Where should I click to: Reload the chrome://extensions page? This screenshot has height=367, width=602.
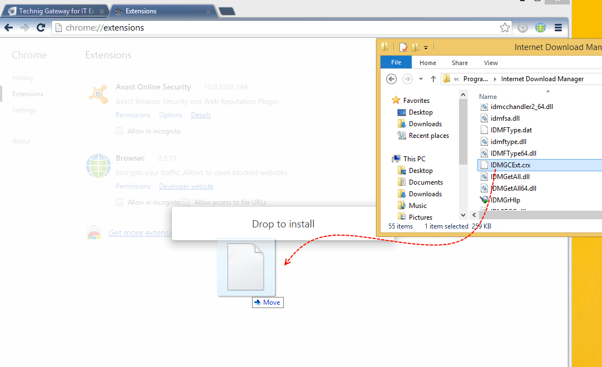pos(41,28)
